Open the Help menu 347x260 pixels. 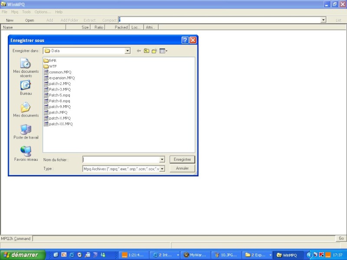[x=59, y=12]
